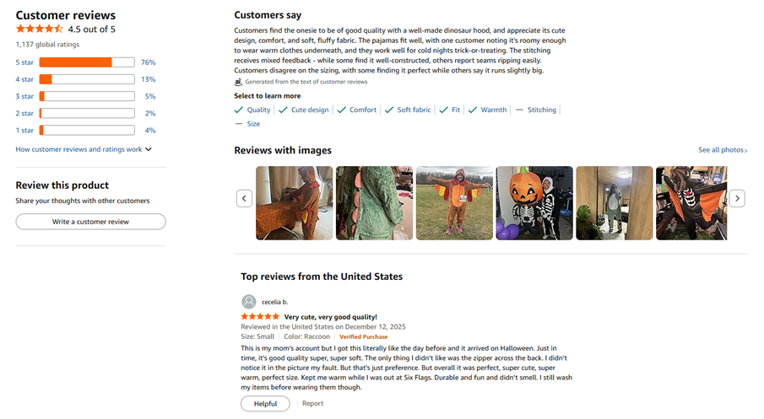
Task: Click Write a customer review button
Action: click(x=90, y=222)
